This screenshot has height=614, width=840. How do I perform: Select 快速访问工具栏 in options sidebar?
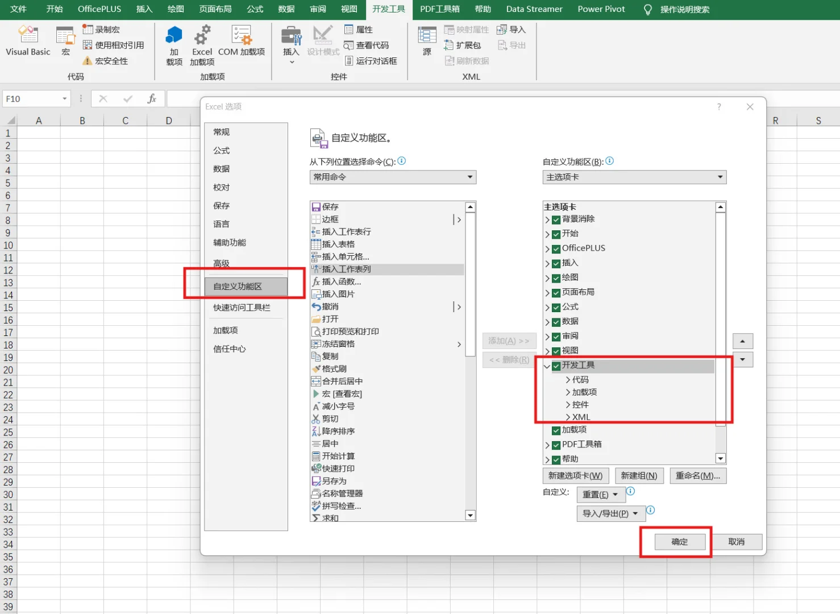click(x=246, y=308)
